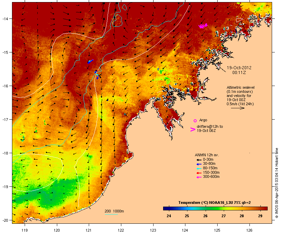The width and height of the screenshot is (281, 233).
Task: Click the 300-600m depth label
Action: [x=211, y=177]
